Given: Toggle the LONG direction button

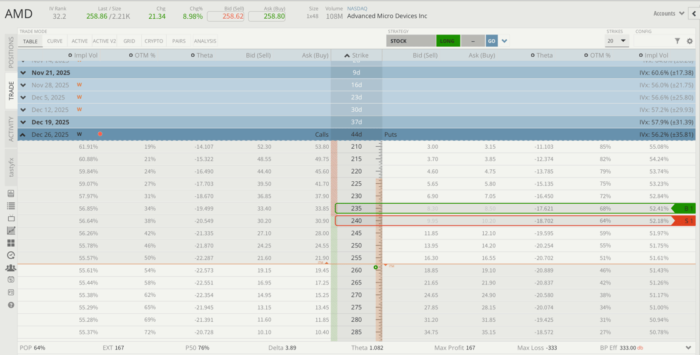Looking at the screenshot, I should (x=447, y=41).
